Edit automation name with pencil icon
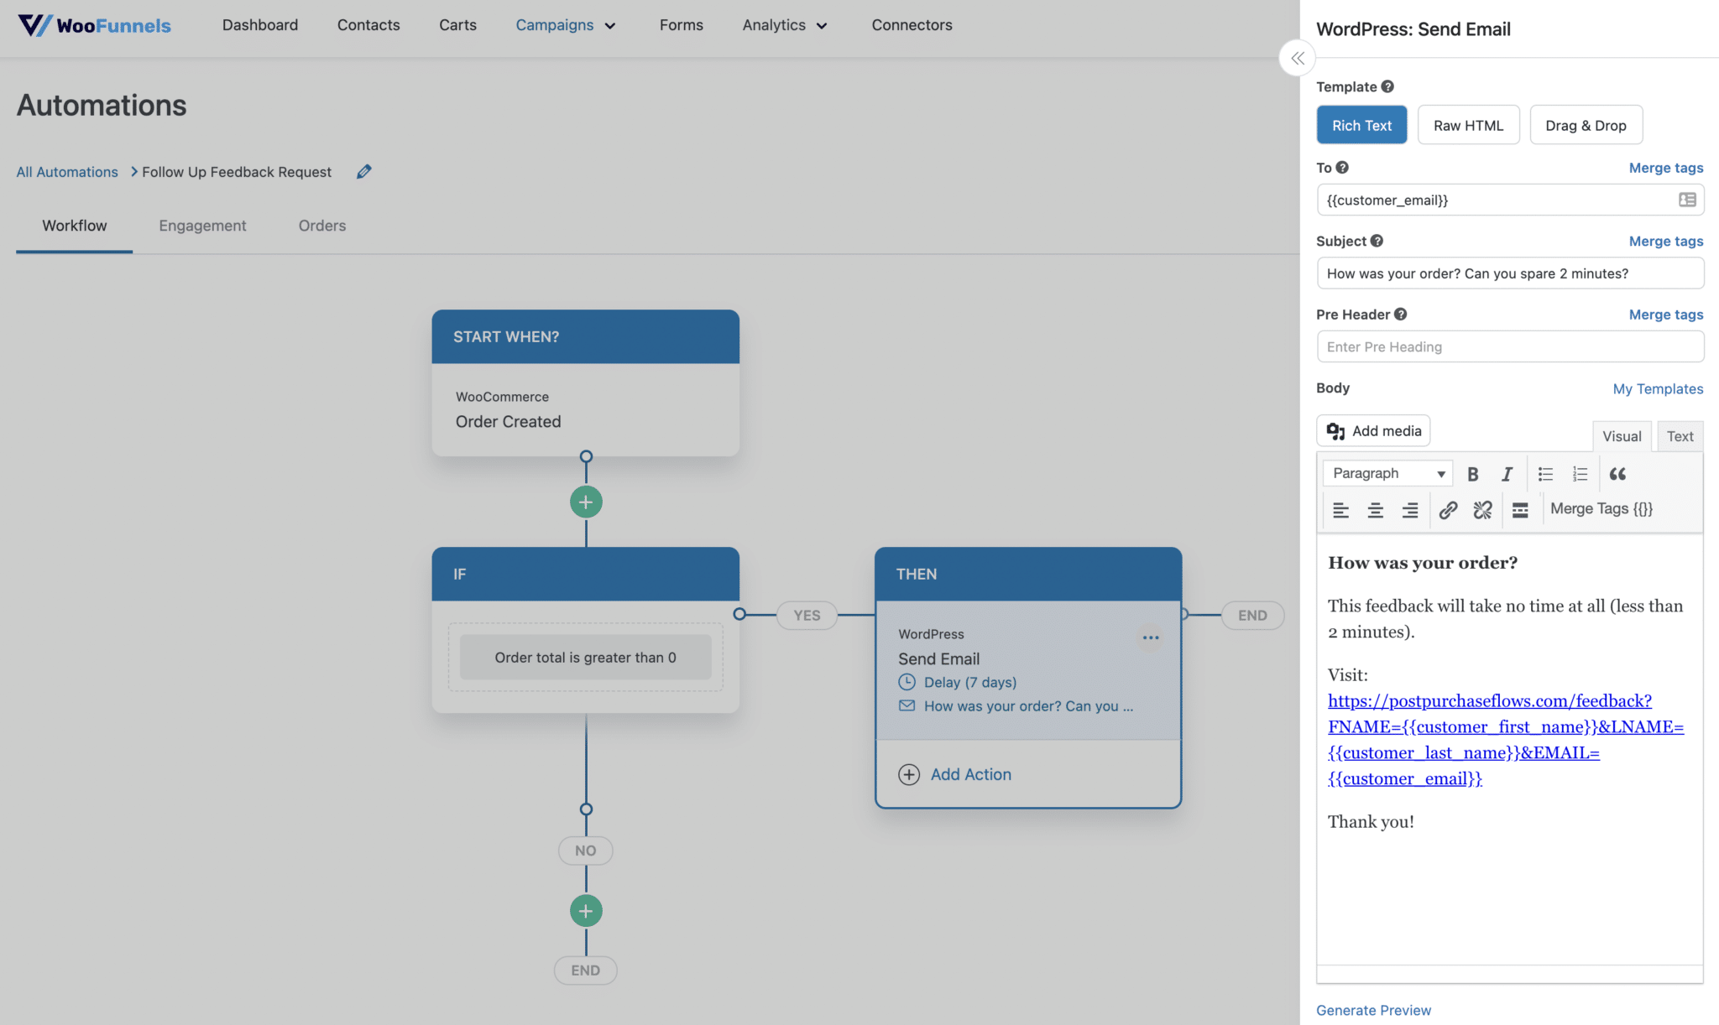Viewport: 1719px width, 1025px height. coord(363,172)
